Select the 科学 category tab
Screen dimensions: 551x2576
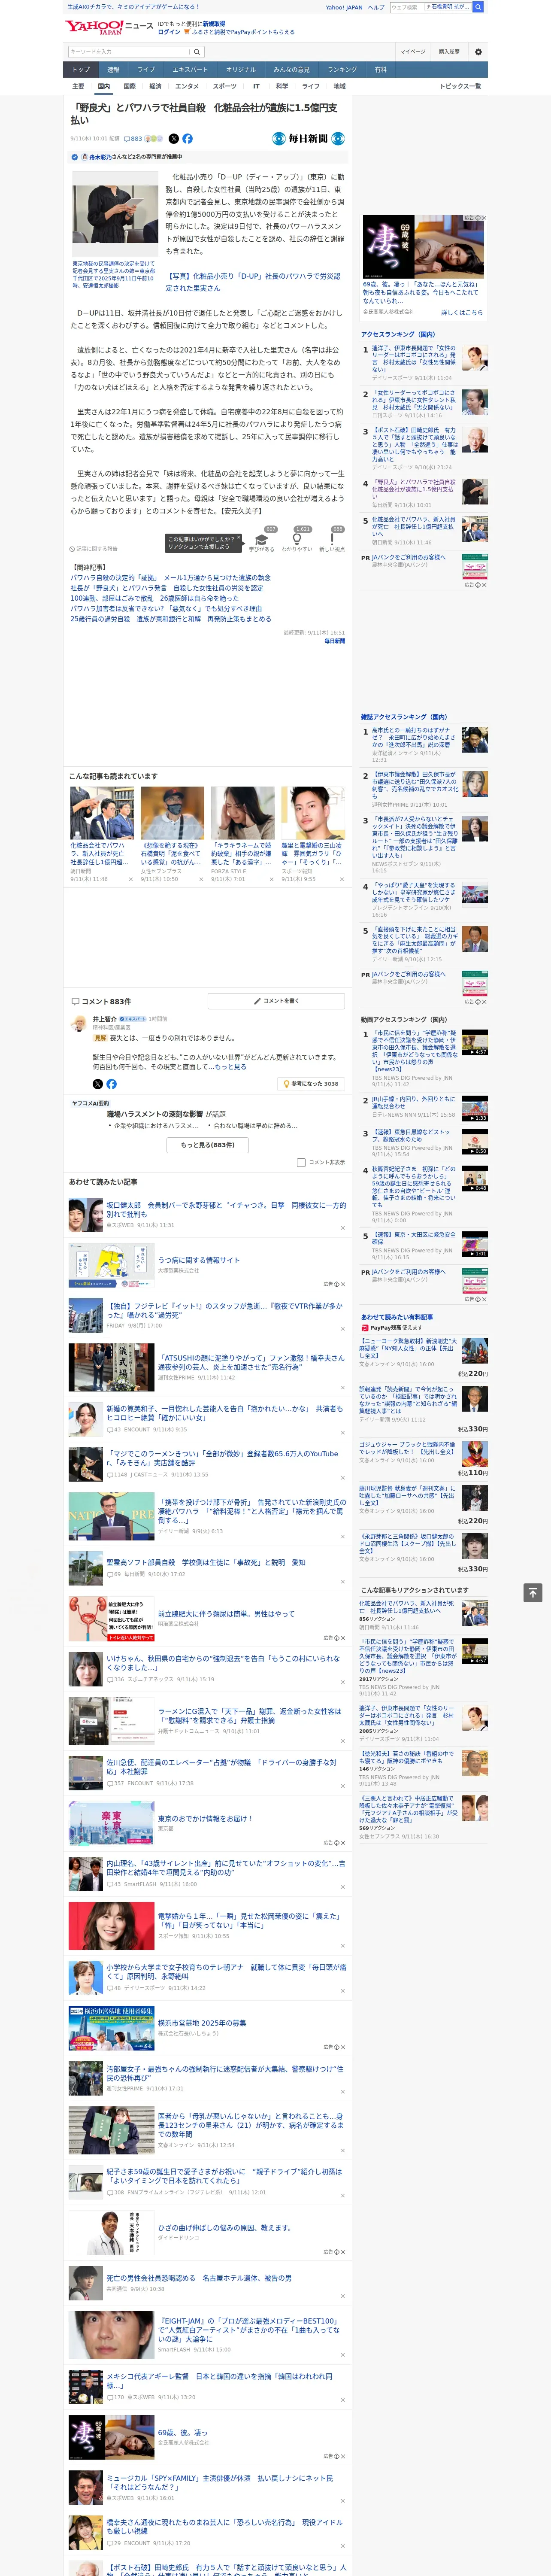[x=282, y=86]
